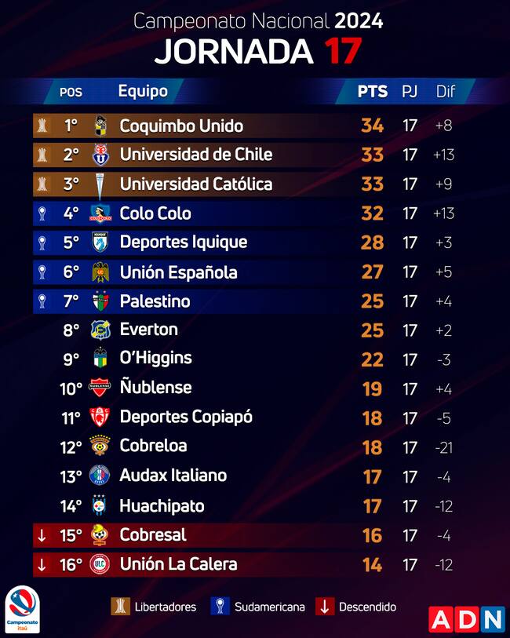
Task: Click the Equipo column header
Action: (x=143, y=91)
